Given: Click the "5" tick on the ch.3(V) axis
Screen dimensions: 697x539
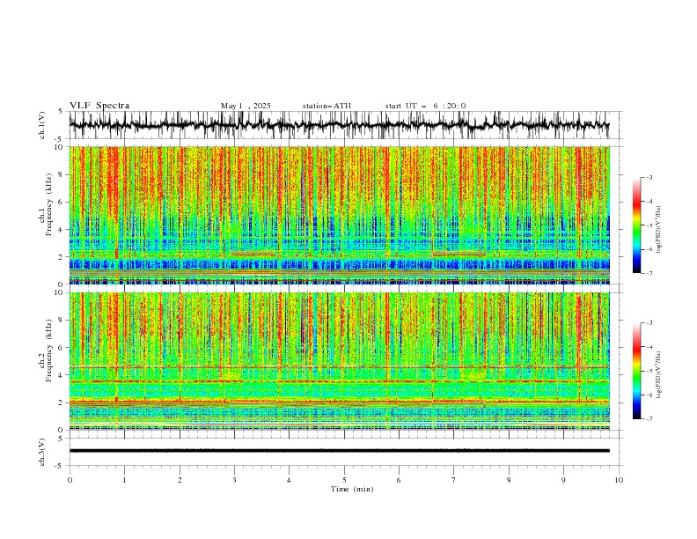Looking at the screenshot, I should [x=60, y=439].
